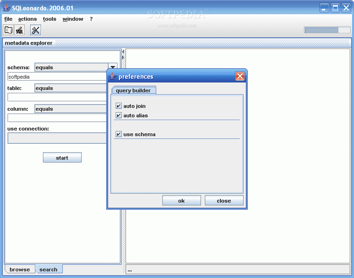This screenshot has height=278, width=354.
Task: Click the preferences wrench toolbar icon
Action: click(x=36, y=30)
